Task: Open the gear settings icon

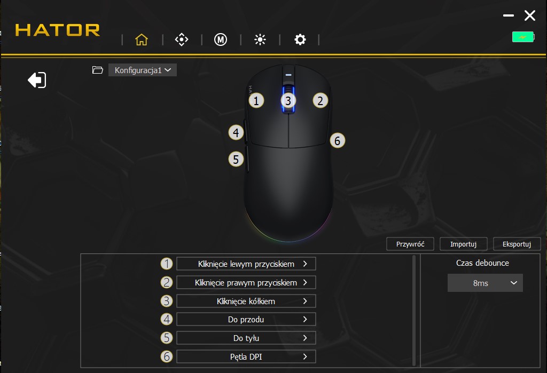Action: tap(300, 40)
